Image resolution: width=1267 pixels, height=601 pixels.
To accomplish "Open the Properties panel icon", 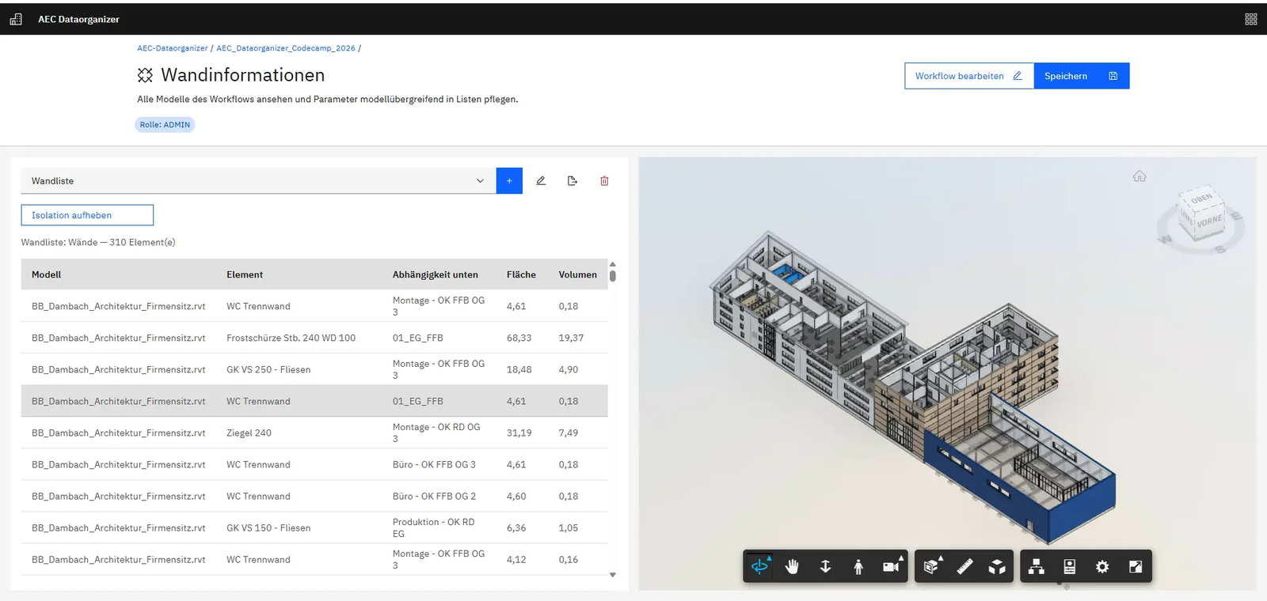I will click(1070, 566).
